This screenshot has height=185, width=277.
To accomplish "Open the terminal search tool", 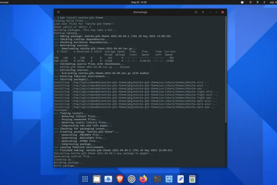I will tap(196, 12).
